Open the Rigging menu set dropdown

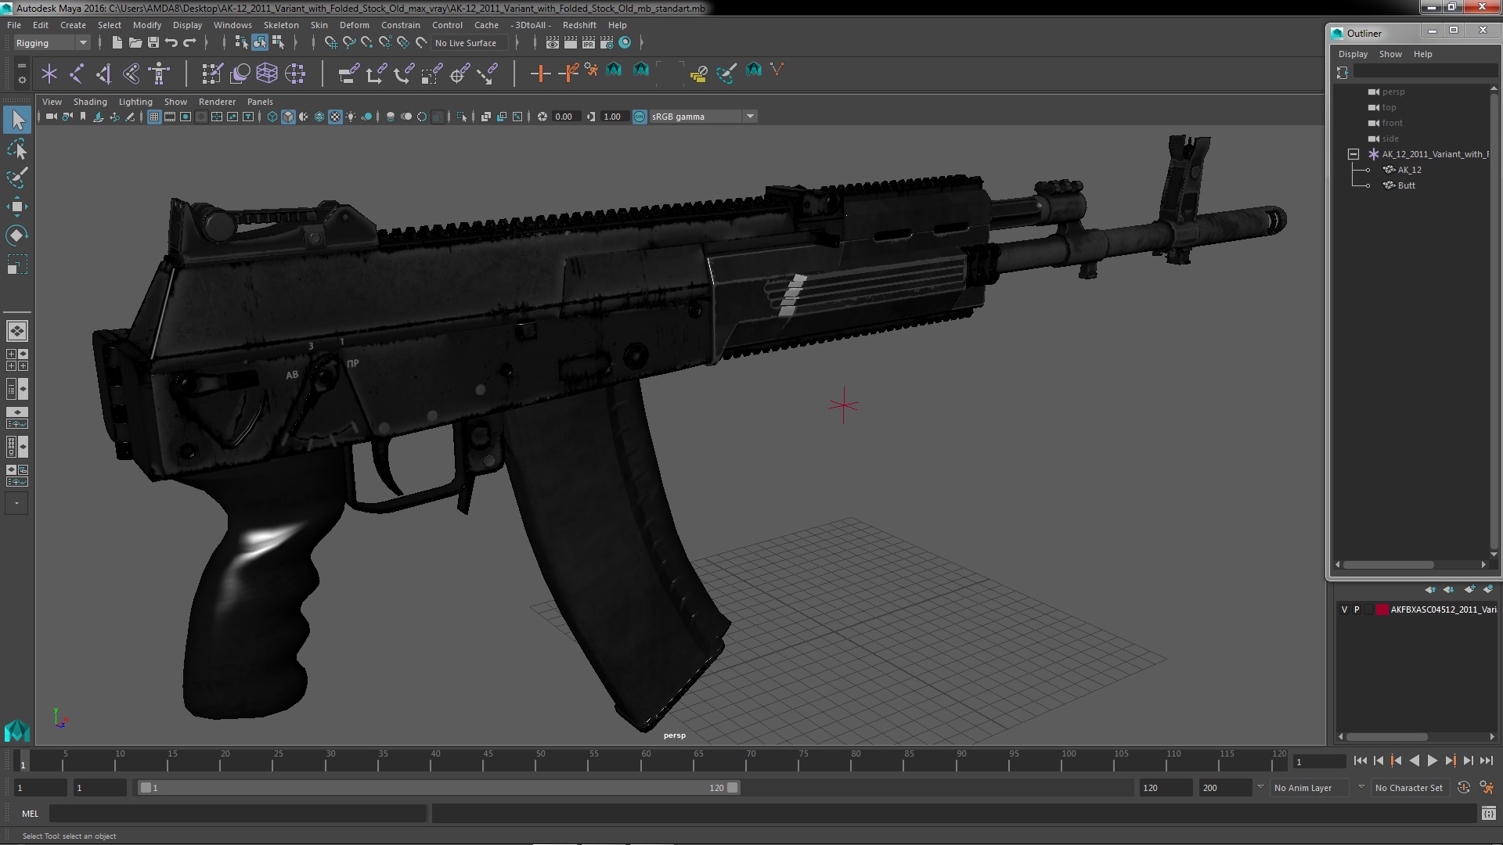pyautogui.click(x=51, y=43)
